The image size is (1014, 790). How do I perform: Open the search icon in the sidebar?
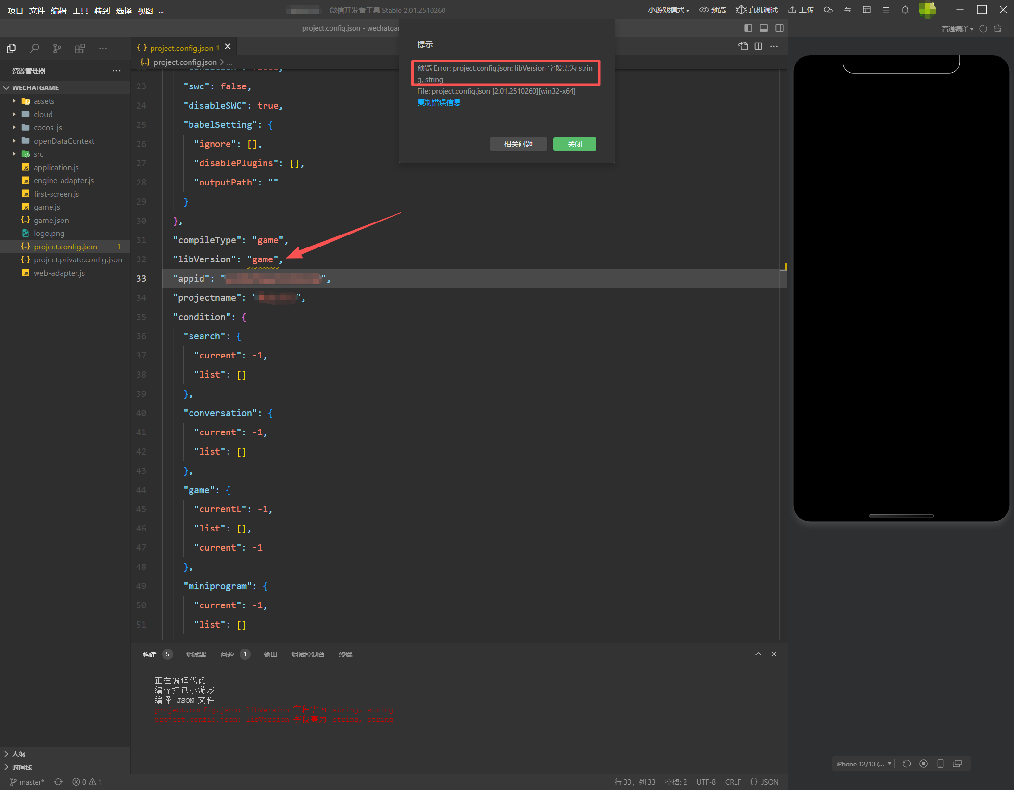tap(34, 49)
